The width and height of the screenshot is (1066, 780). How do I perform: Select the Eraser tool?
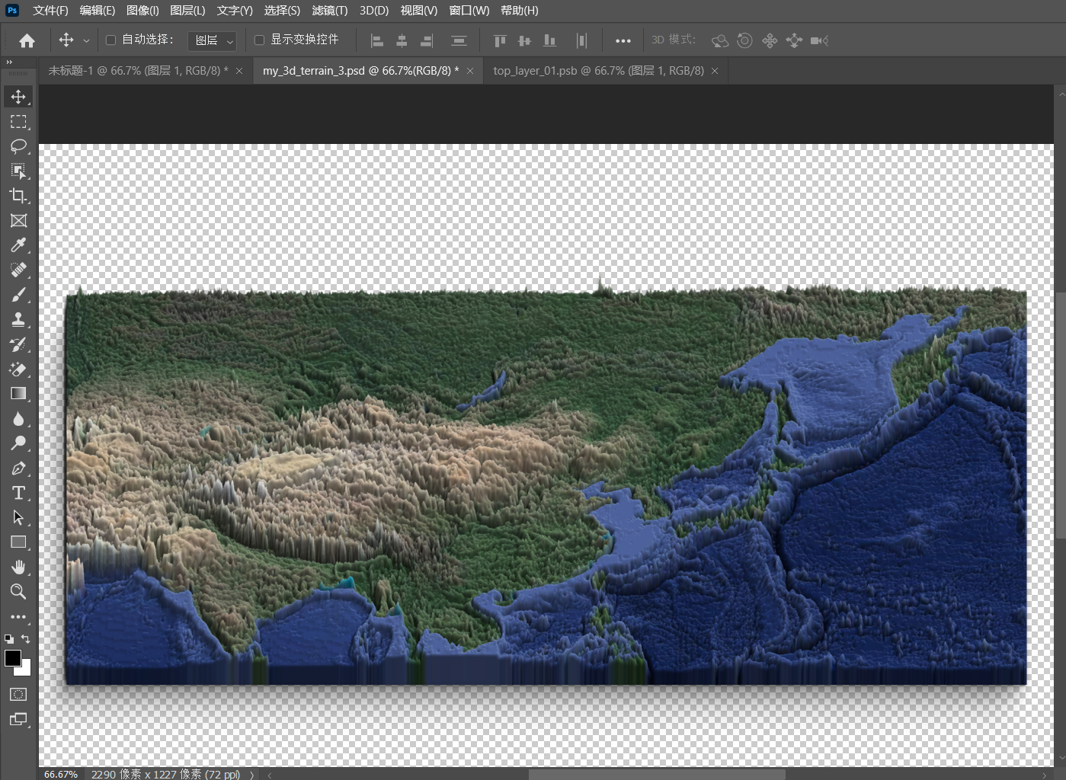pyautogui.click(x=18, y=369)
